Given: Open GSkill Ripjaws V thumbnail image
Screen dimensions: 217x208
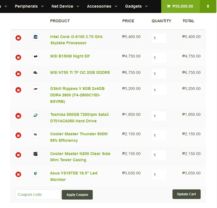Looking at the screenshot, I should [x=36, y=89].
